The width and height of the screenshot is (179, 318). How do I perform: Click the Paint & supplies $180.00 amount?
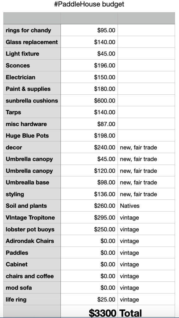105,89
